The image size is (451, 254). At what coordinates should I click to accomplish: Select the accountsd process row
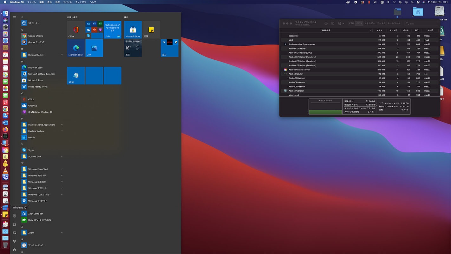[360, 36]
